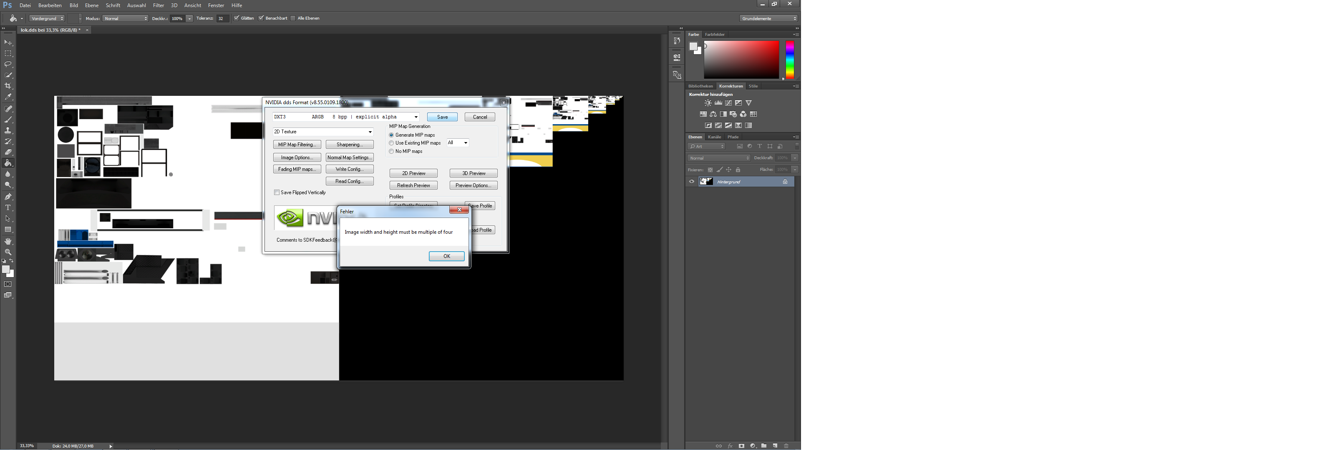1335x450 pixels.
Task: Click the rainbow hue slider strip
Action: pyautogui.click(x=789, y=60)
